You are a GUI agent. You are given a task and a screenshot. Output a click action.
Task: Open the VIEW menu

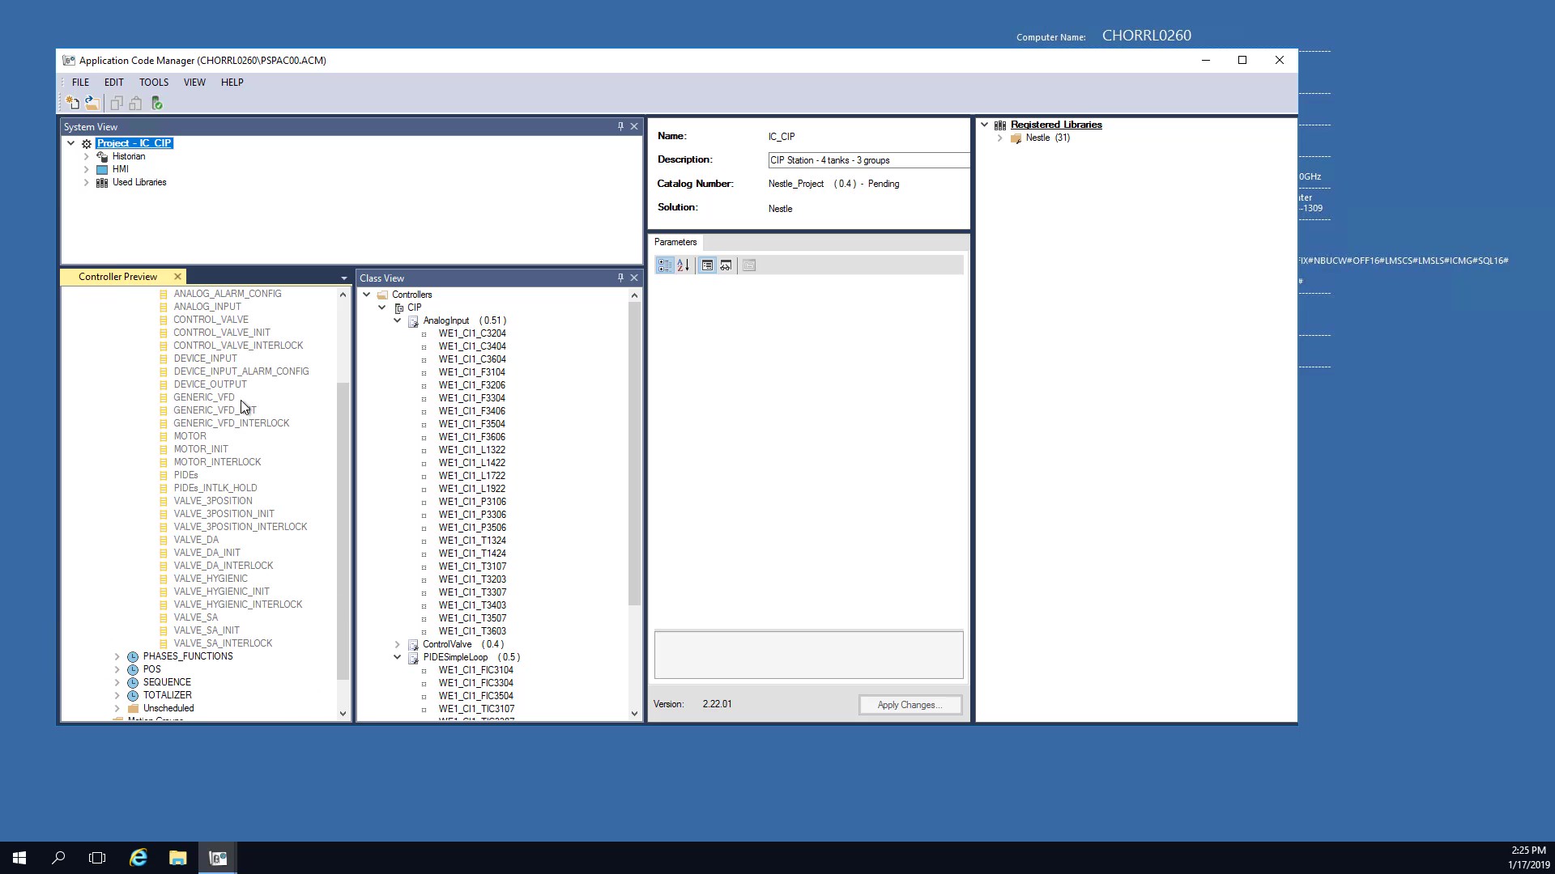coord(194,82)
